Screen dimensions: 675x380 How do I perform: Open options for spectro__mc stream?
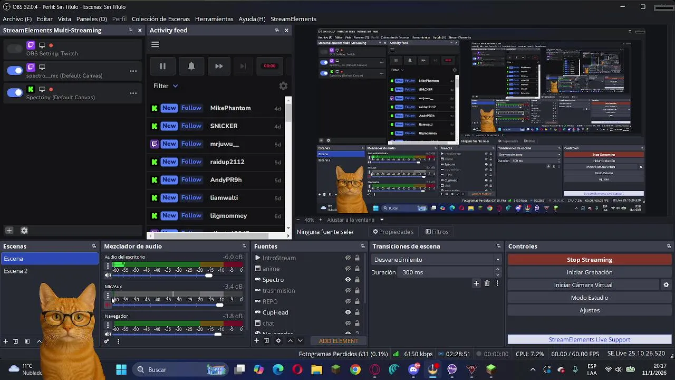133,71
